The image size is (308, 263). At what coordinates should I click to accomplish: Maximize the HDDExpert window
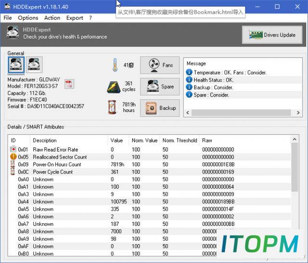(277, 7)
